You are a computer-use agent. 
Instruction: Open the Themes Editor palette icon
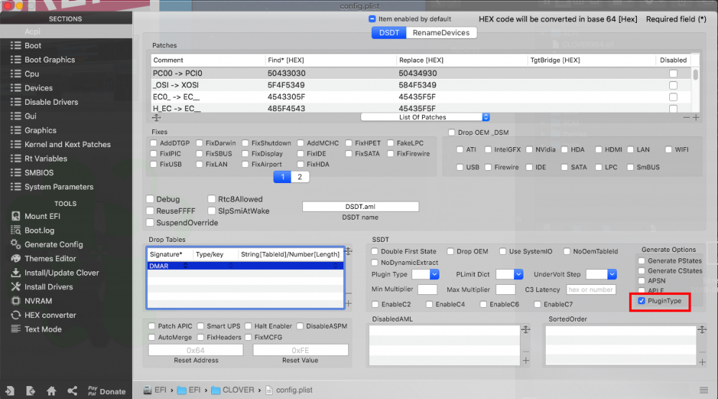pyautogui.click(x=16, y=258)
